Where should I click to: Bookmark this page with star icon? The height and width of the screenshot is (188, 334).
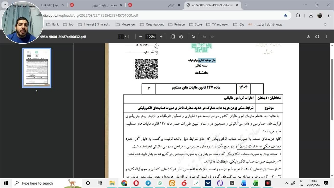click(x=285, y=15)
